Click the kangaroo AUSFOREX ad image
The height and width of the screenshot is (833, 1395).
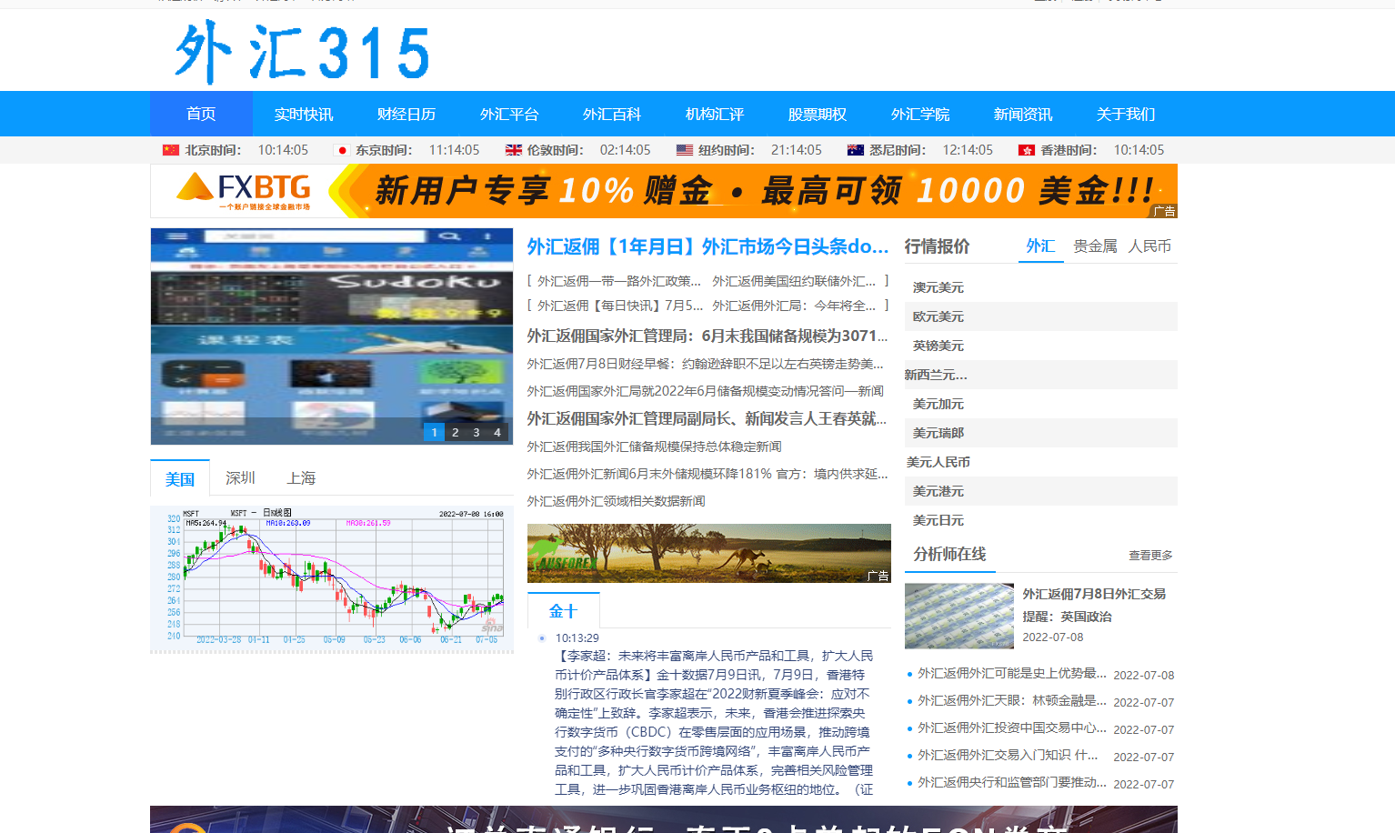(x=708, y=553)
